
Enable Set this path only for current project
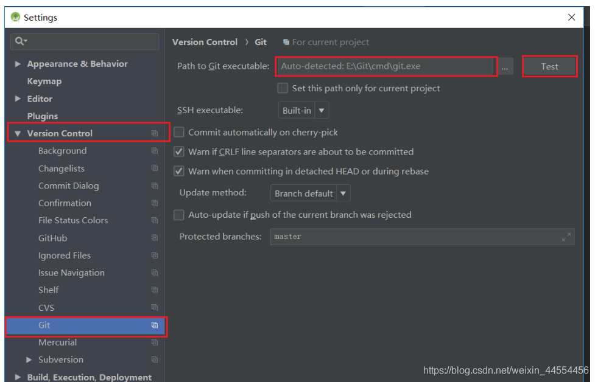pos(283,88)
